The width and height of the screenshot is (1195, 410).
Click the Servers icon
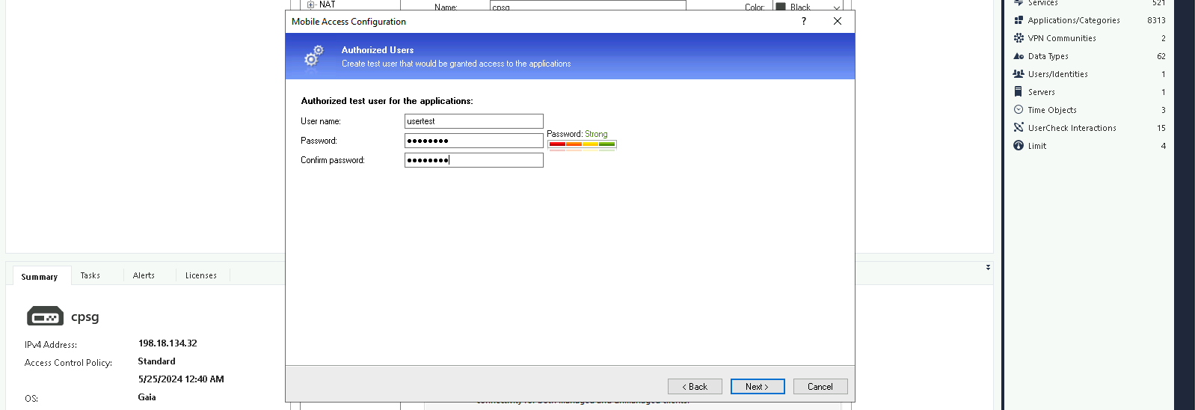(1019, 92)
